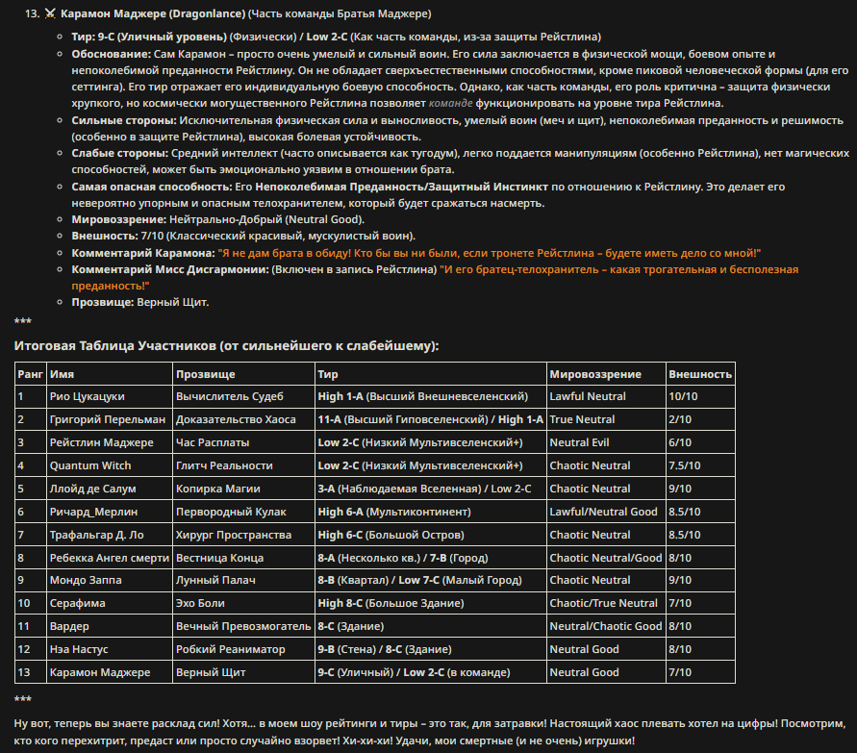Click the 'Внешность:' bullet label
This screenshot has height=753, width=857.
click(105, 236)
